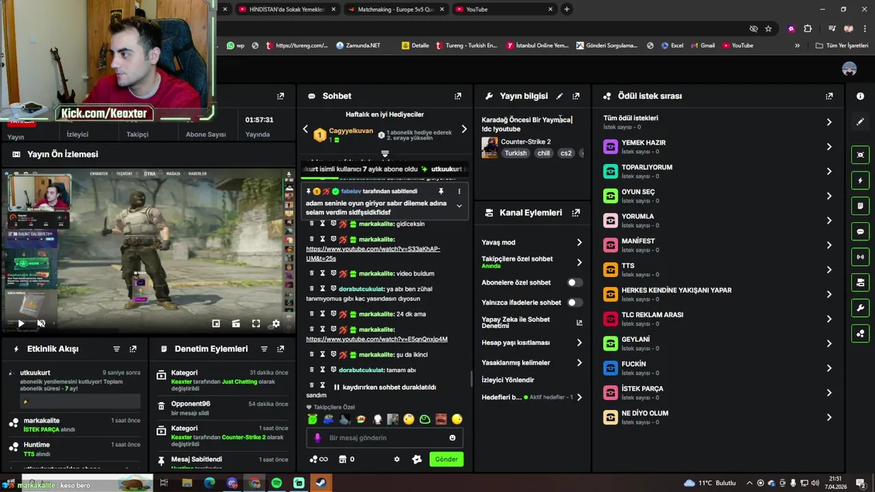Show previous weekly gifter with left arrow
Viewport: 875px width, 492px height.
[306, 129]
